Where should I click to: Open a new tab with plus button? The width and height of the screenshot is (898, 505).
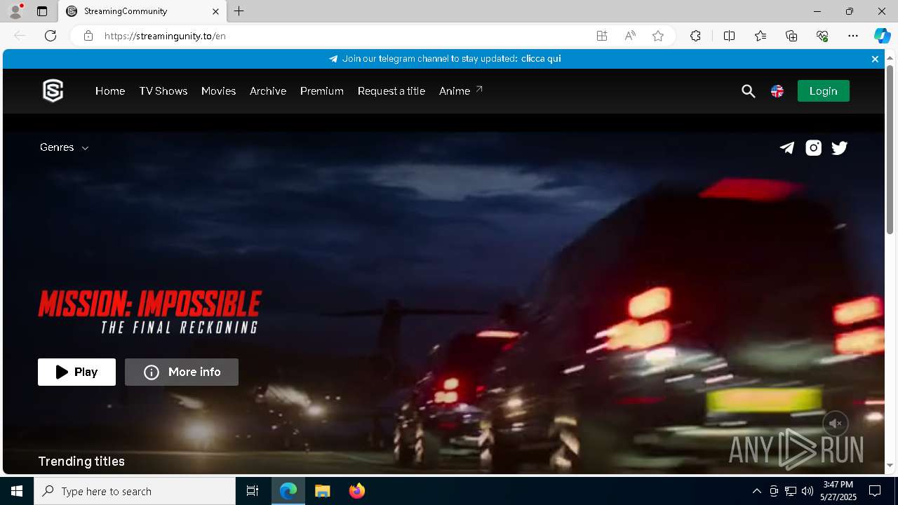[x=239, y=11]
